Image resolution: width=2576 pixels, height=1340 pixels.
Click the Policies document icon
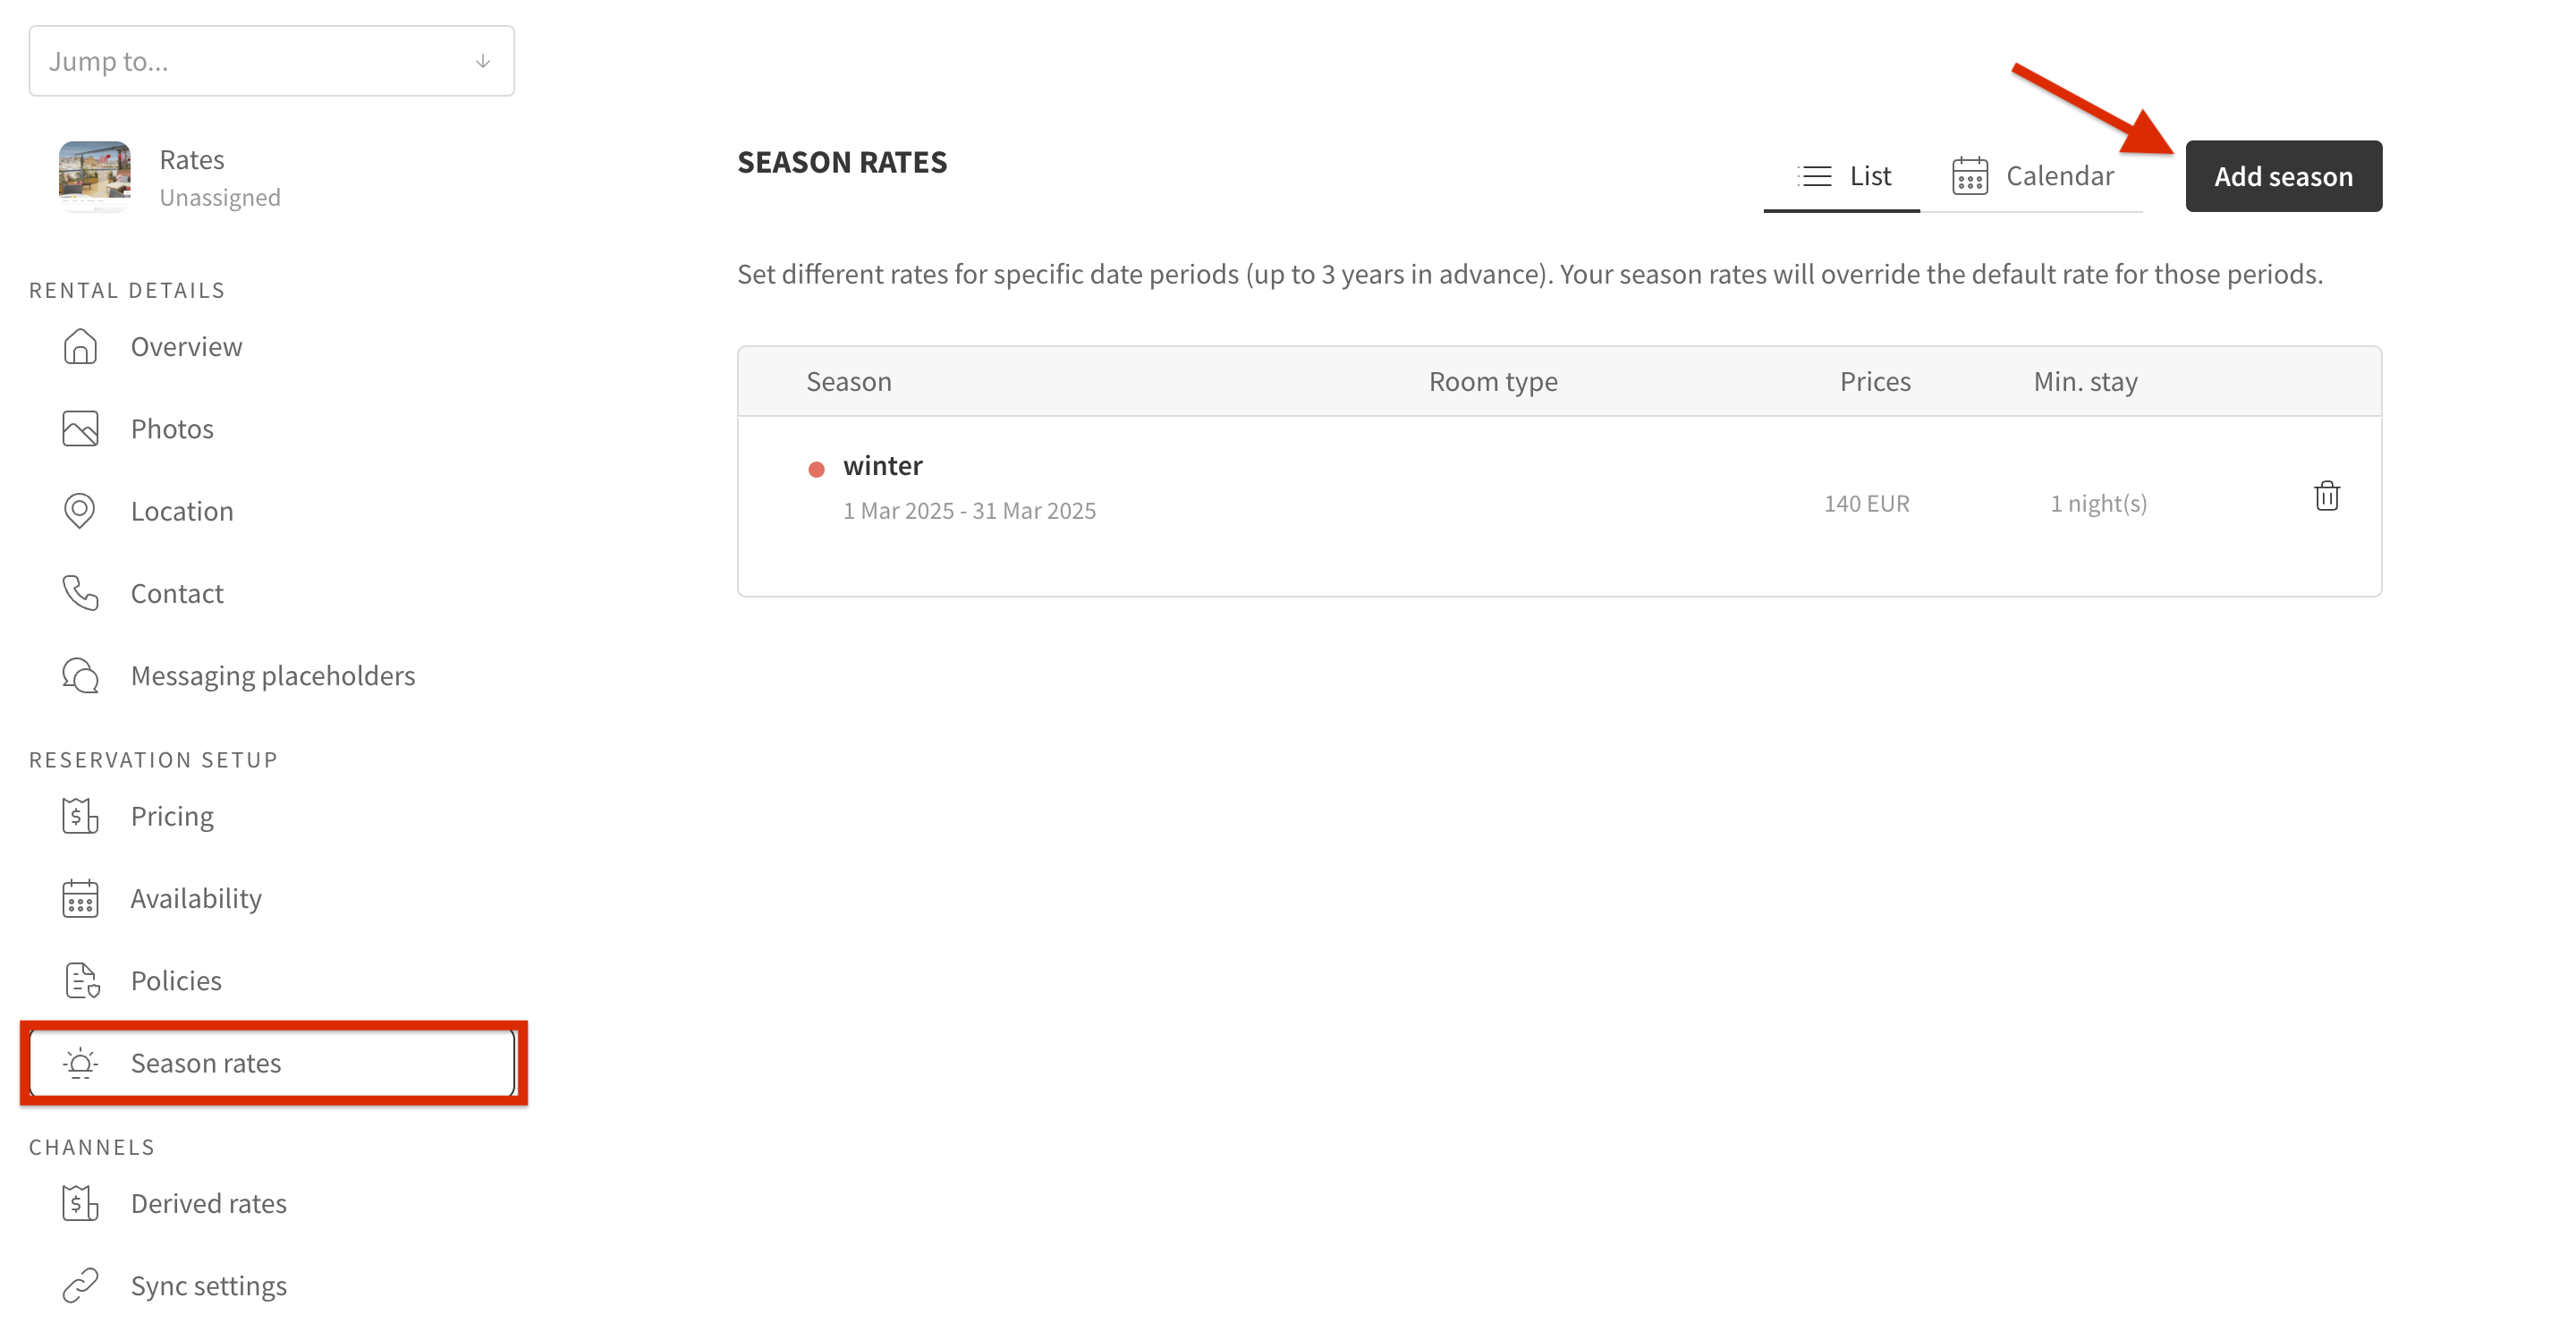coord(80,980)
